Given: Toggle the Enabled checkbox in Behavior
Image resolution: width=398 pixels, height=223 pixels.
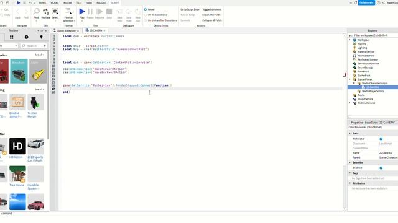Looking at the screenshot, I should [x=381, y=168].
